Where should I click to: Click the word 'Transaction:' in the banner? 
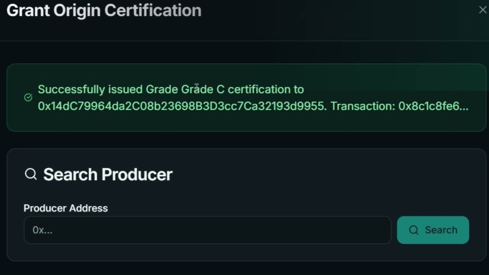(x=363, y=106)
